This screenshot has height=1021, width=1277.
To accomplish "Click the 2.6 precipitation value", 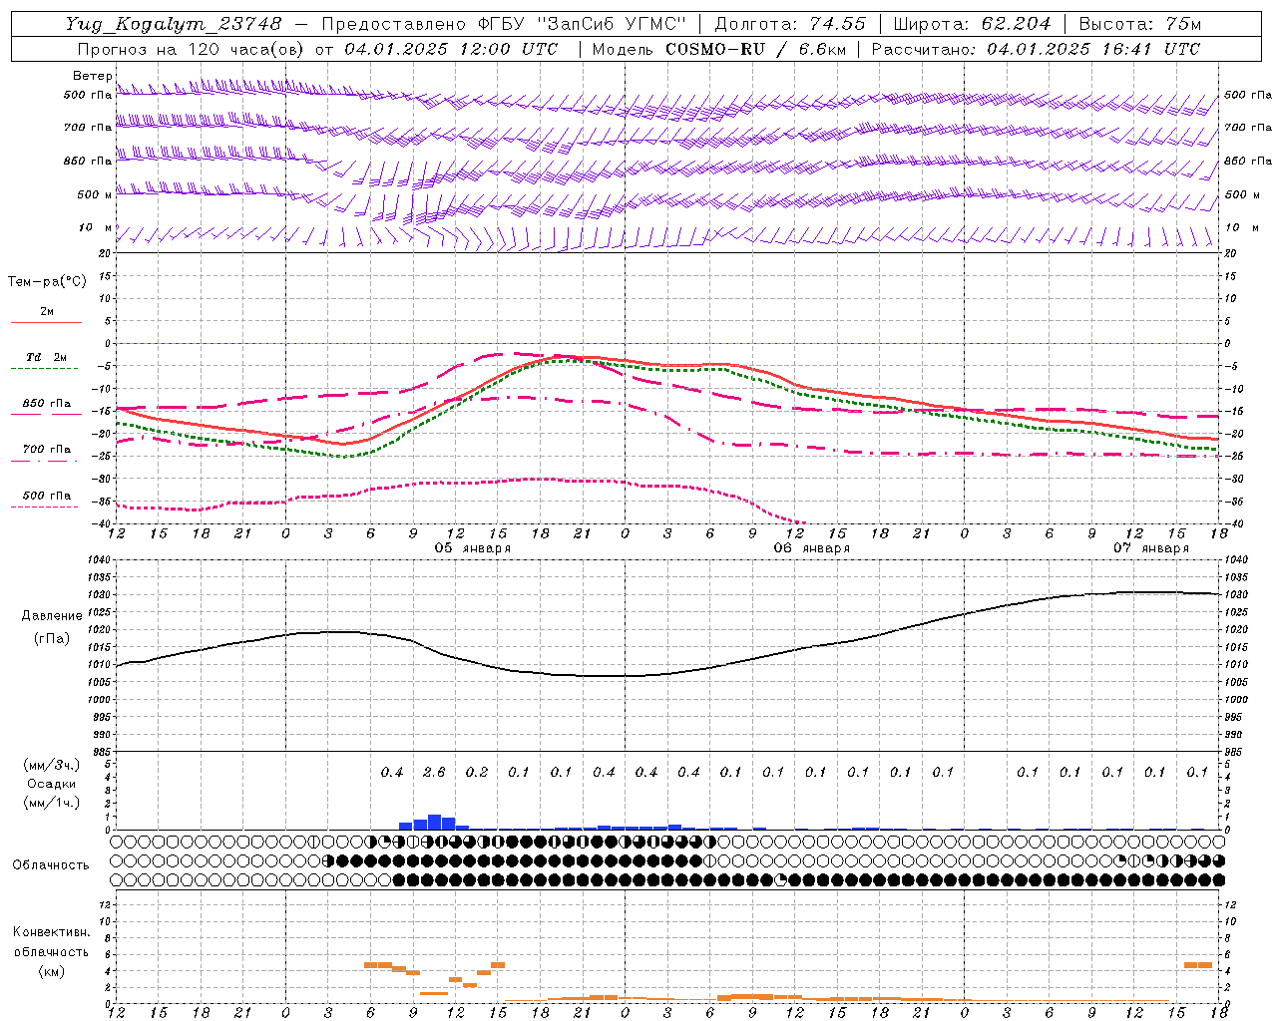I will tap(434, 772).
